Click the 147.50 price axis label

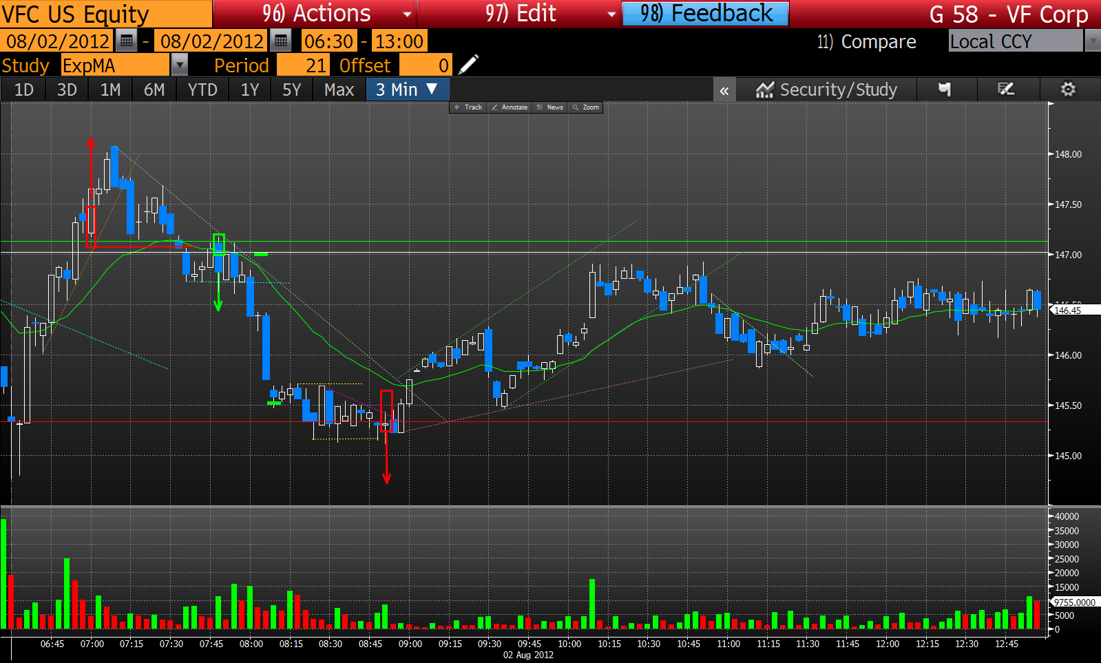coord(1069,204)
